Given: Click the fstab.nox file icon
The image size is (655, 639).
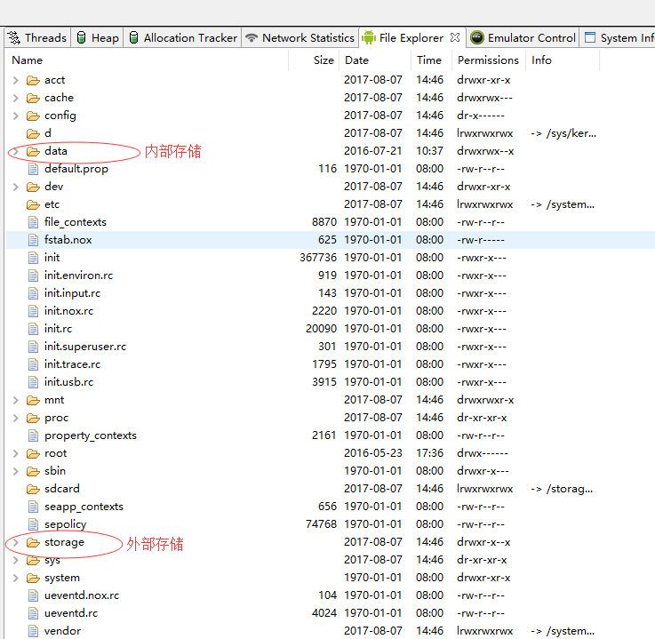Looking at the screenshot, I should pyautogui.click(x=33, y=240).
